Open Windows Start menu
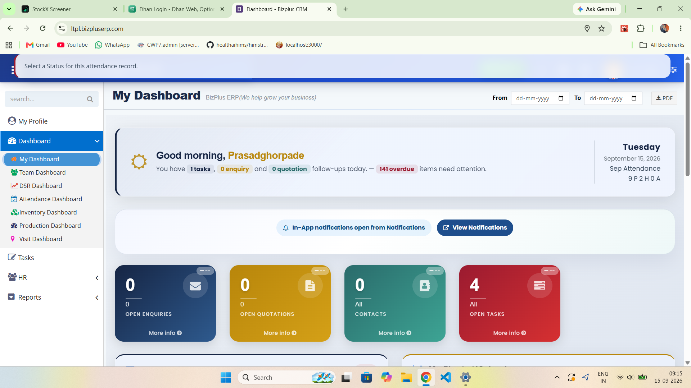 pos(226,377)
